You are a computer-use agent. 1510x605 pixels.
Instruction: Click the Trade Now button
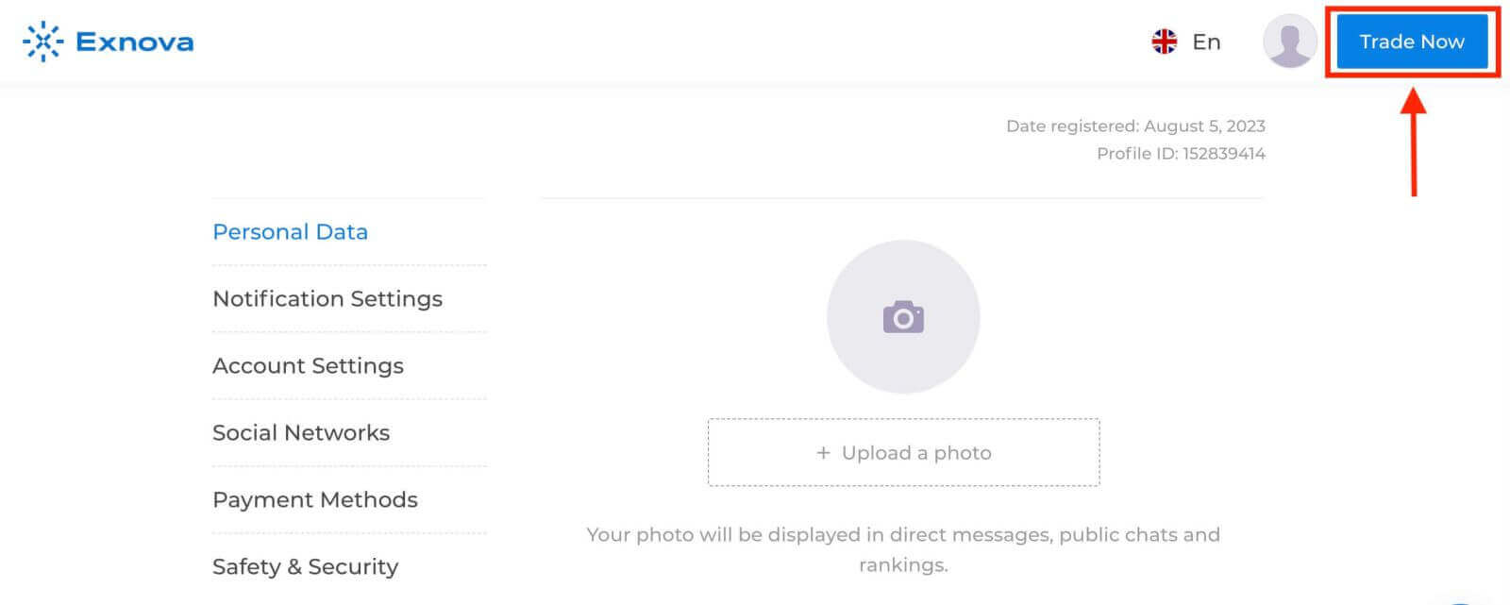click(x=1412, y=42)
